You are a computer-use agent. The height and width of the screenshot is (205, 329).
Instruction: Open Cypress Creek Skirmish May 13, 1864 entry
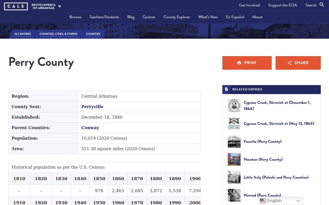279,124
